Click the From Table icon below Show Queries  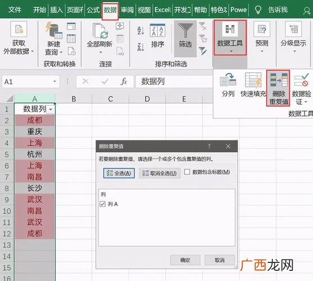tap(71, 39)
